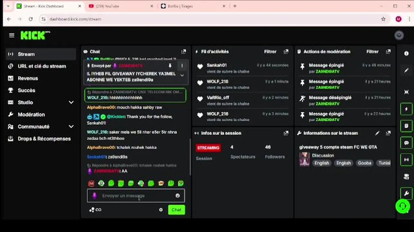Click the info icon in the right sidebar
Image resolution: width=414 pixels, height=232 pixels.
click(x=406, y=53)
